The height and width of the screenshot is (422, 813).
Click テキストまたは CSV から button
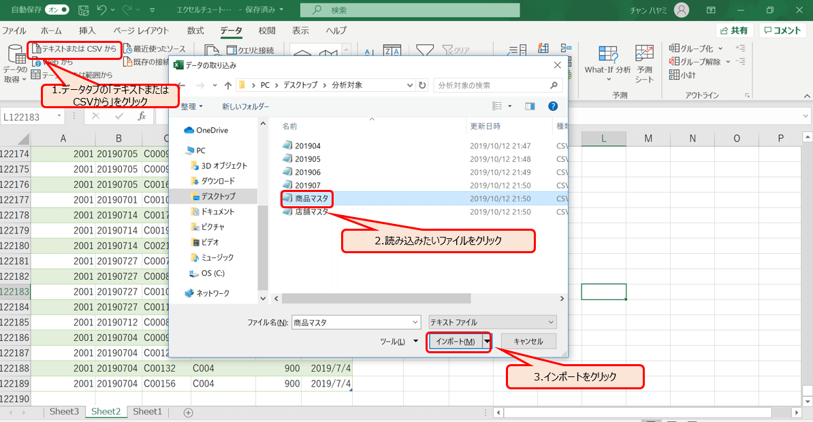click(x=74, y=49)
